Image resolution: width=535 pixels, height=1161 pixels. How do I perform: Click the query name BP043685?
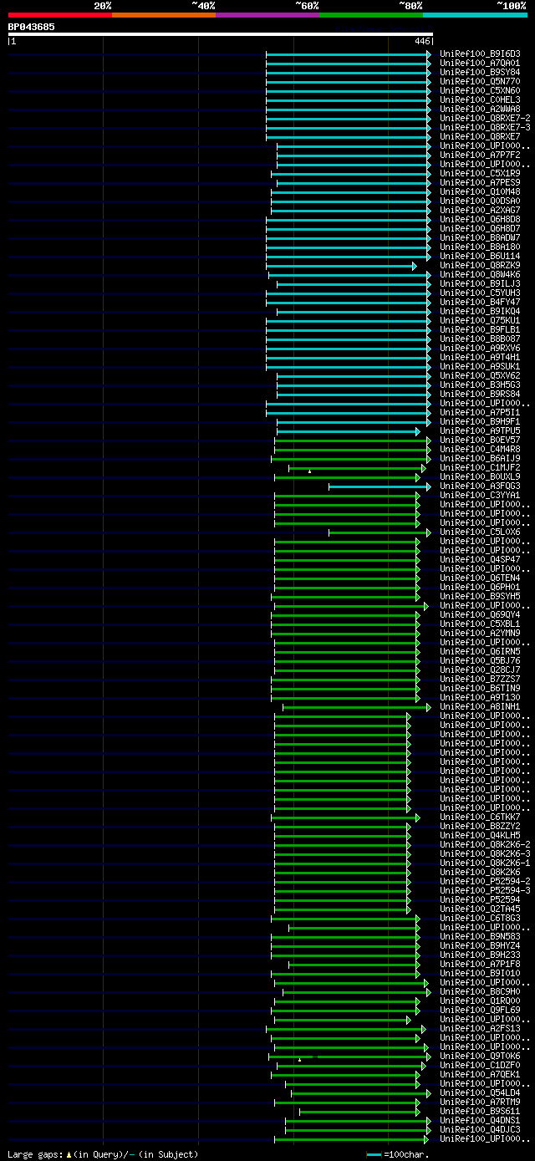click(x=32, y=27)
